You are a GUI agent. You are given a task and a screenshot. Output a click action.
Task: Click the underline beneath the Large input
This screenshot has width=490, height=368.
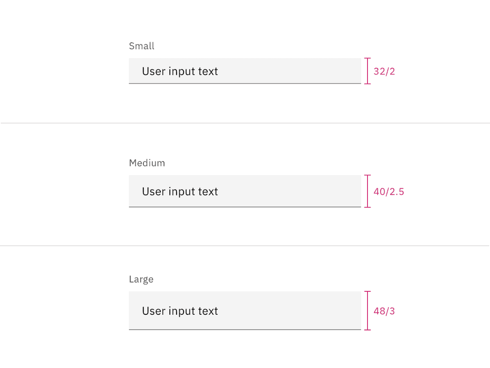coord(245,330)
